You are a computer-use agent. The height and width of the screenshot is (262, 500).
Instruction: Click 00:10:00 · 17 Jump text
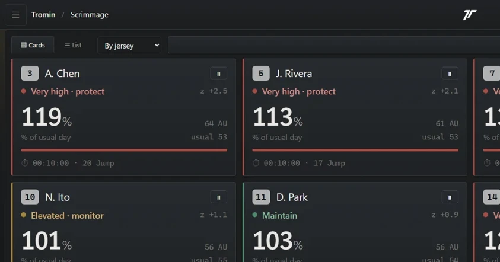point(304,163)
